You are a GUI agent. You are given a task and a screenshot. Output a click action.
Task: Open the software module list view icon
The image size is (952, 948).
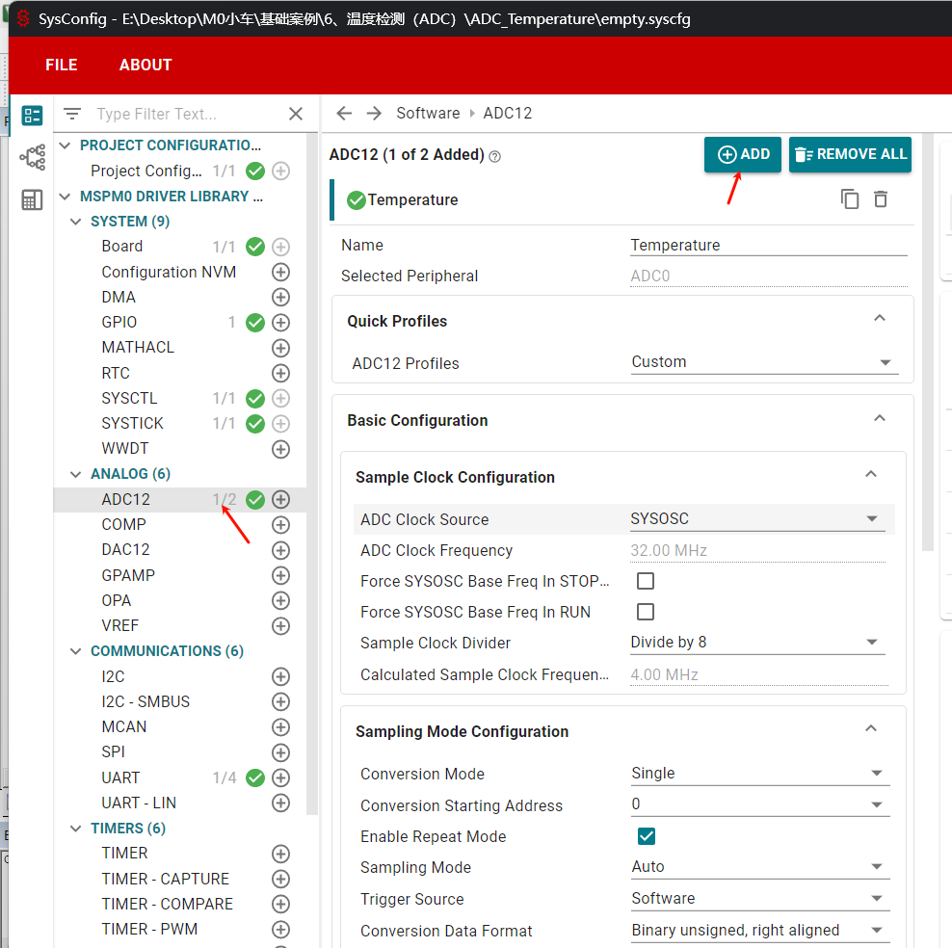pyautogui.click(x=32, y=115)
